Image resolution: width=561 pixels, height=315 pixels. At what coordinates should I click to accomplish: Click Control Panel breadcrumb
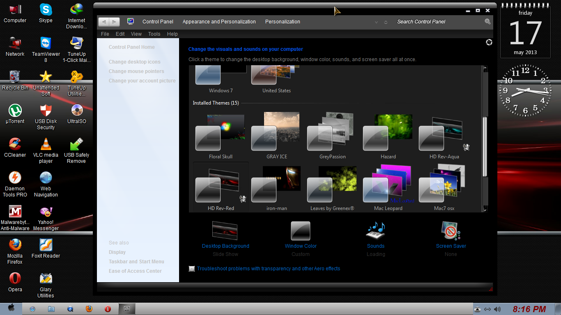click(x=158, y=22)
